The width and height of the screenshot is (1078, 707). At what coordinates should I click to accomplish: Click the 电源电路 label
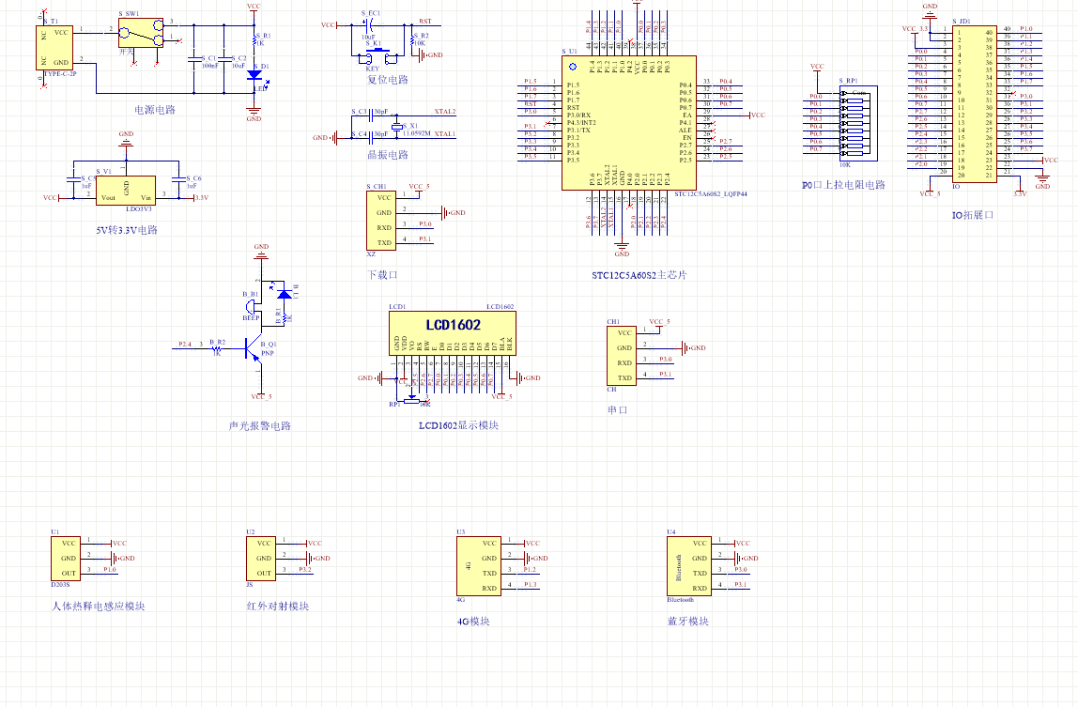(155, 110)
